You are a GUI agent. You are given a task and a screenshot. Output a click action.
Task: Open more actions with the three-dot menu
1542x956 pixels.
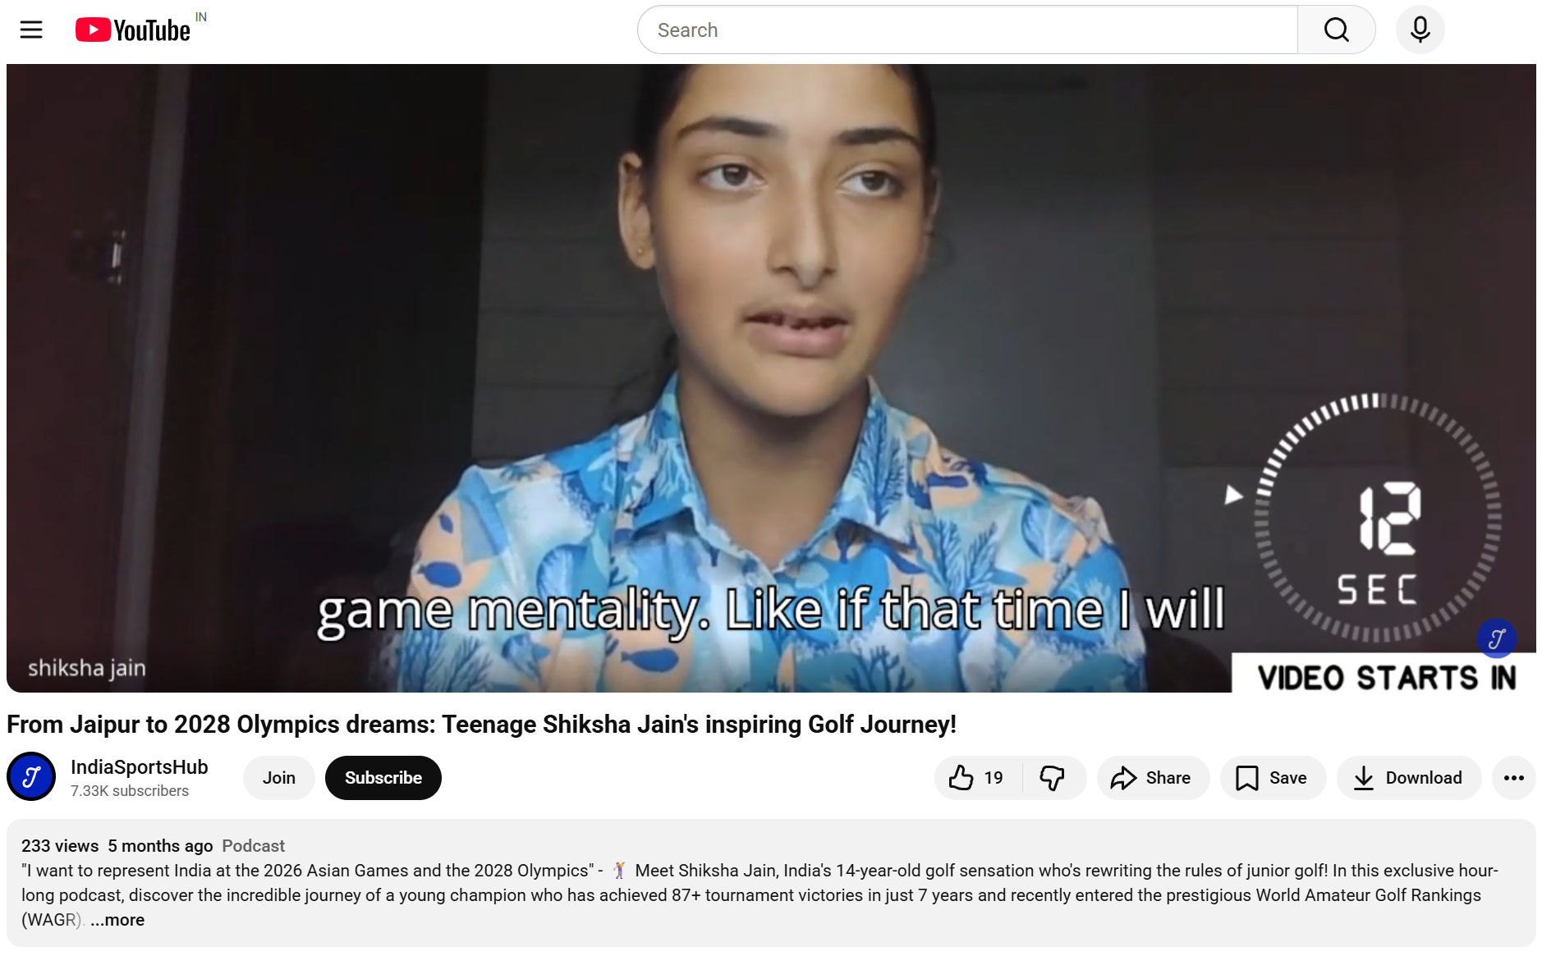[1512, 777]
